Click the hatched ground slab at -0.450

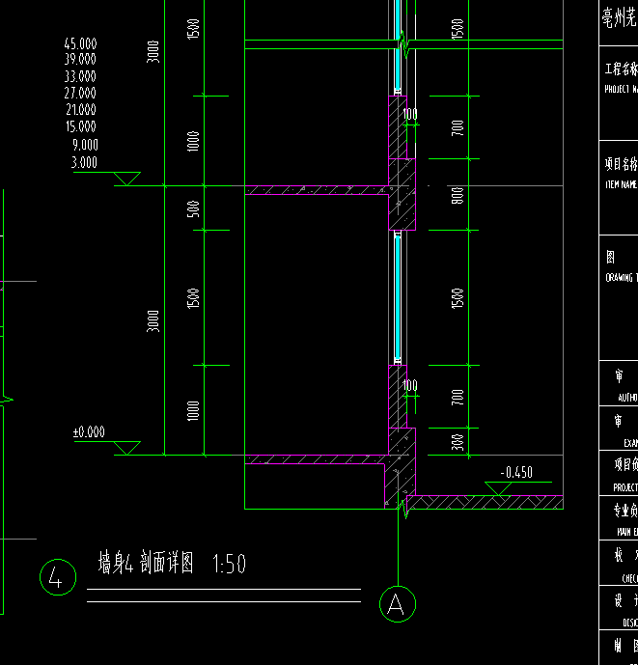[x=485, y=502]
